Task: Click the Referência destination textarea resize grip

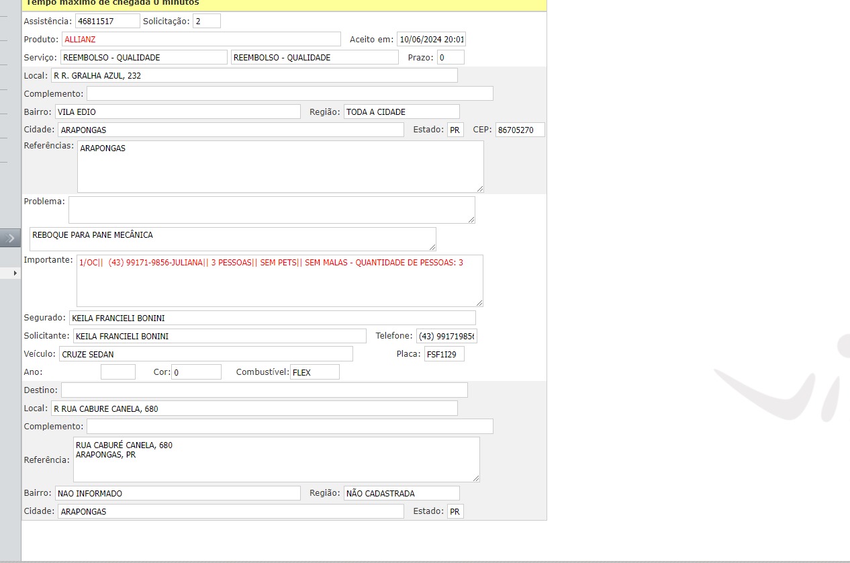Action: [475, 478]
